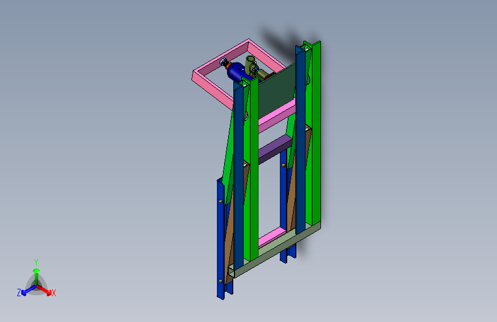Select the brown wedge on the left side
The width and height of the screenshot is (497, 322).
[x=229, y=241]
